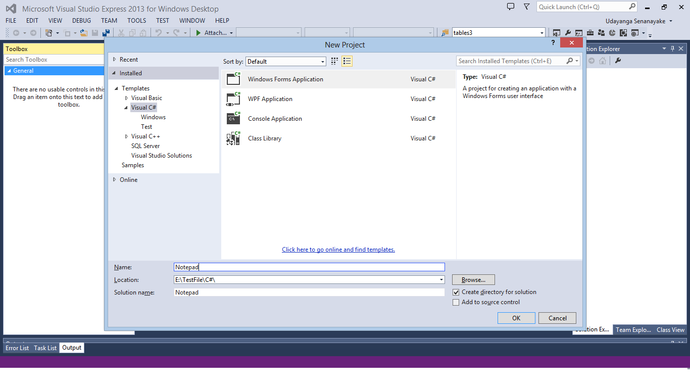Click the go online and find templates link
This screenshot has width=690, height=388.
pos(338,250)
